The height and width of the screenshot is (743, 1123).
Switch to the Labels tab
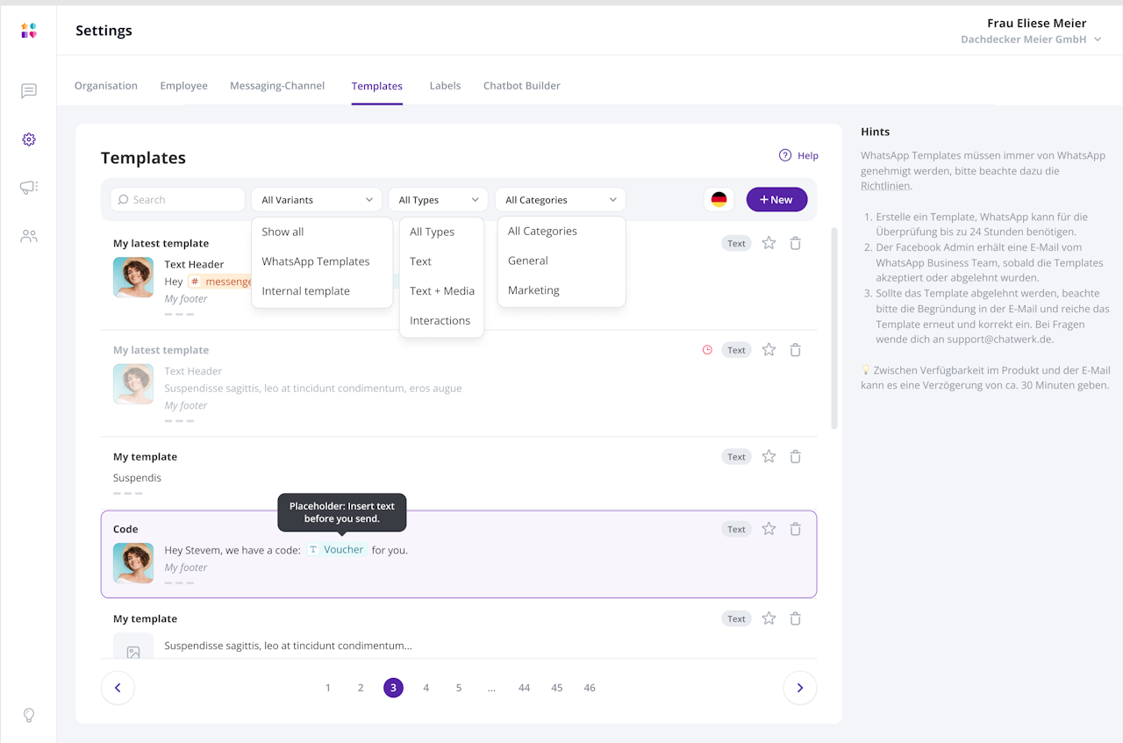[x=445, y=86]
